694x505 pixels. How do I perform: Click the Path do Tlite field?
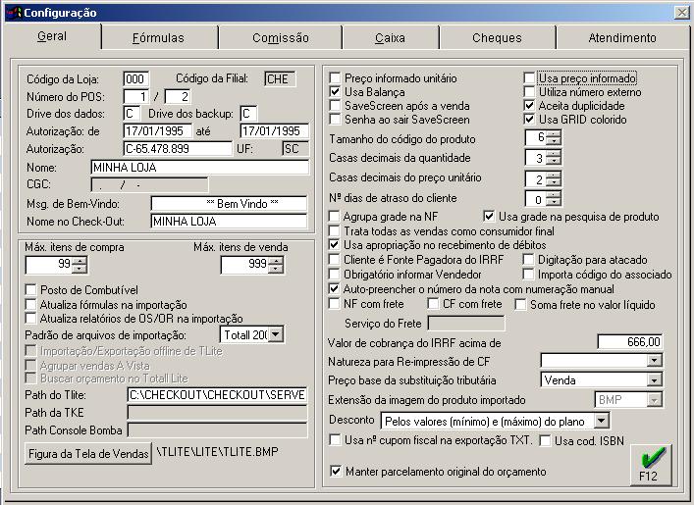coord(217,395)
